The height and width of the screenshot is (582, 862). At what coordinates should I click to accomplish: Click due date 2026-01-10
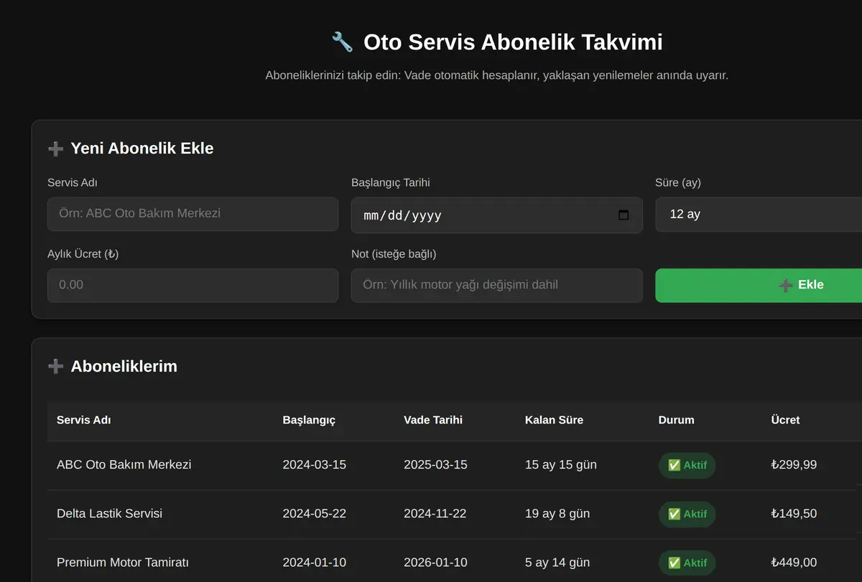pos(435,562)
